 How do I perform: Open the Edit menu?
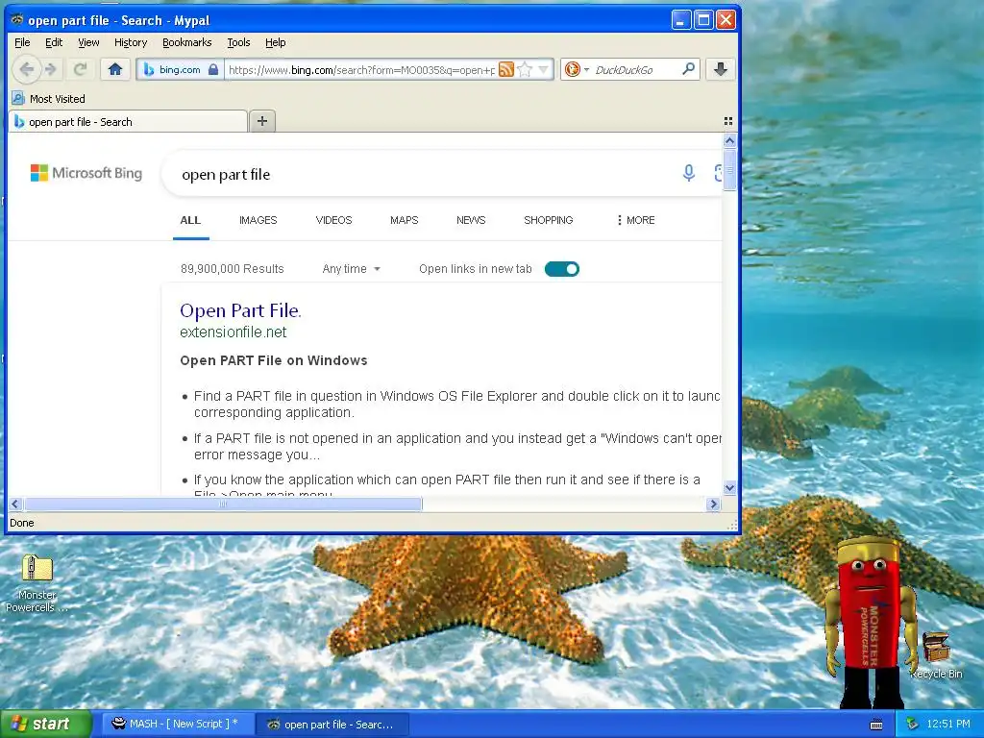coord(54,42)
